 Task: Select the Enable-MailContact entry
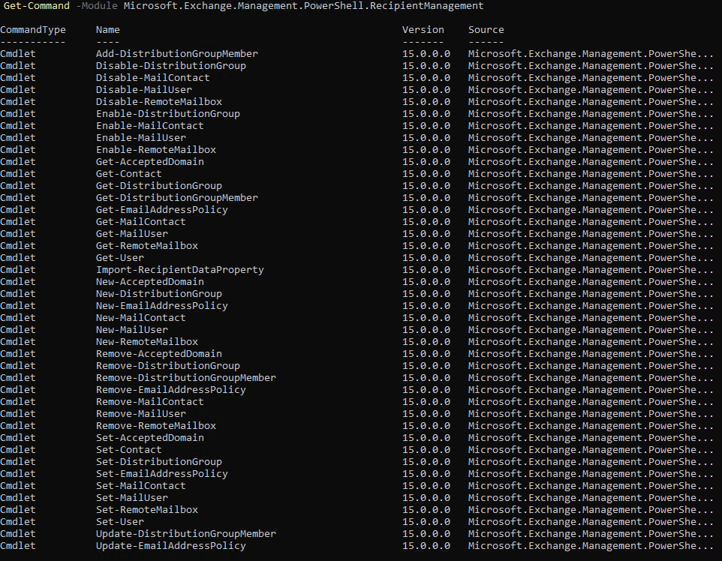click(x=149, y=126)
